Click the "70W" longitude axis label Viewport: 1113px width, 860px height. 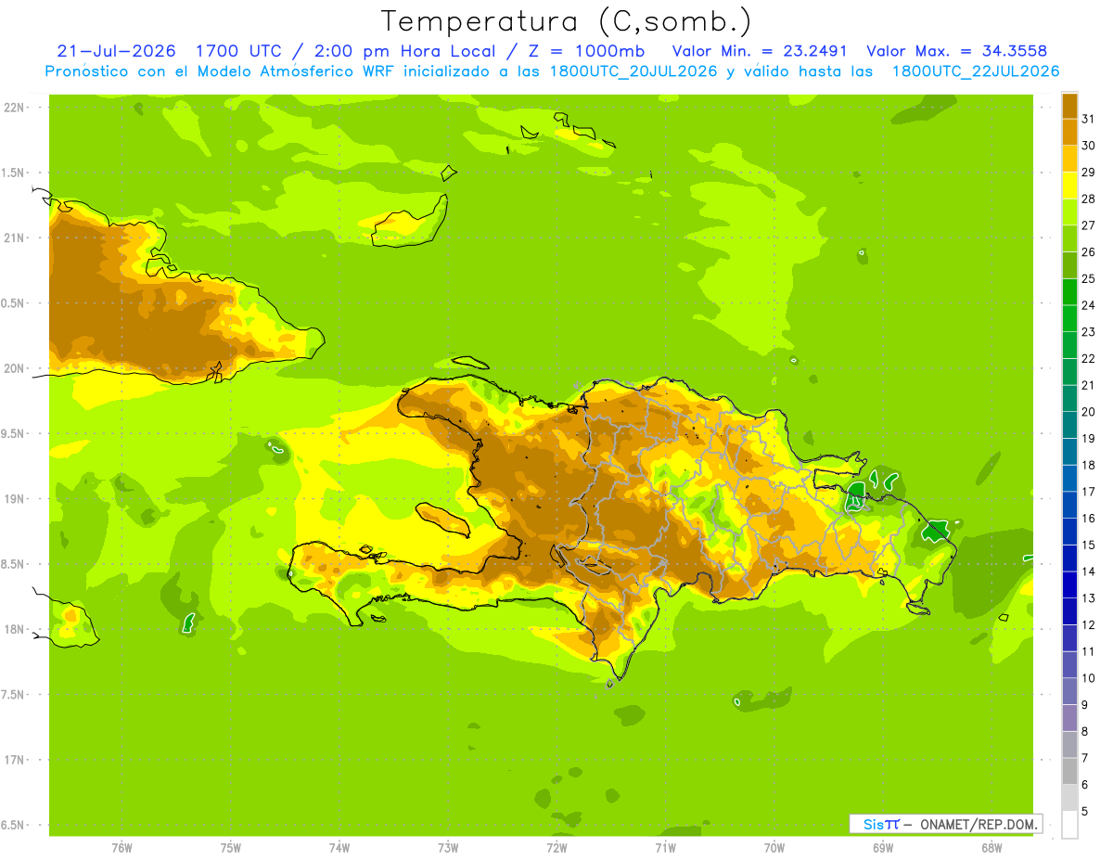774,848
